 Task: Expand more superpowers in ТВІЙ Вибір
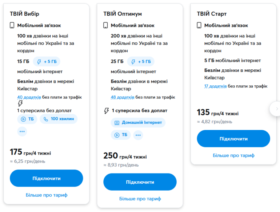tap(22, 131)
